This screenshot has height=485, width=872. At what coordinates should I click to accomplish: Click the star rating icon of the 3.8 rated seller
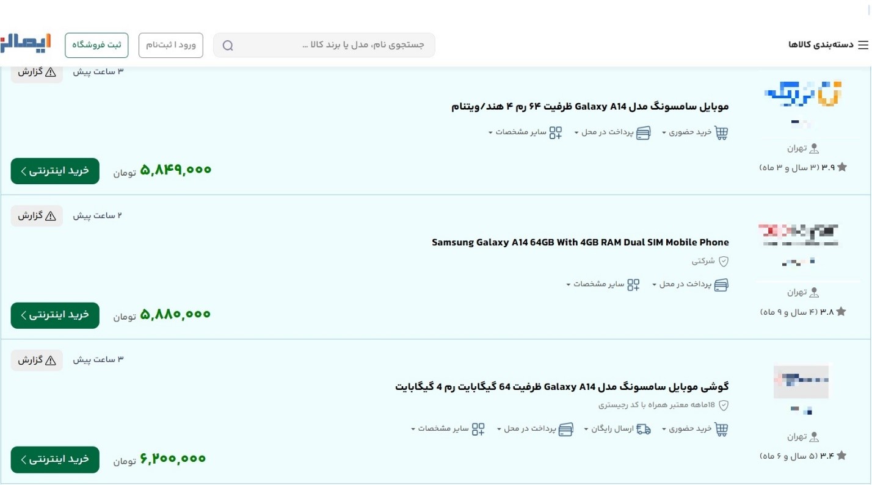point(841,312)
